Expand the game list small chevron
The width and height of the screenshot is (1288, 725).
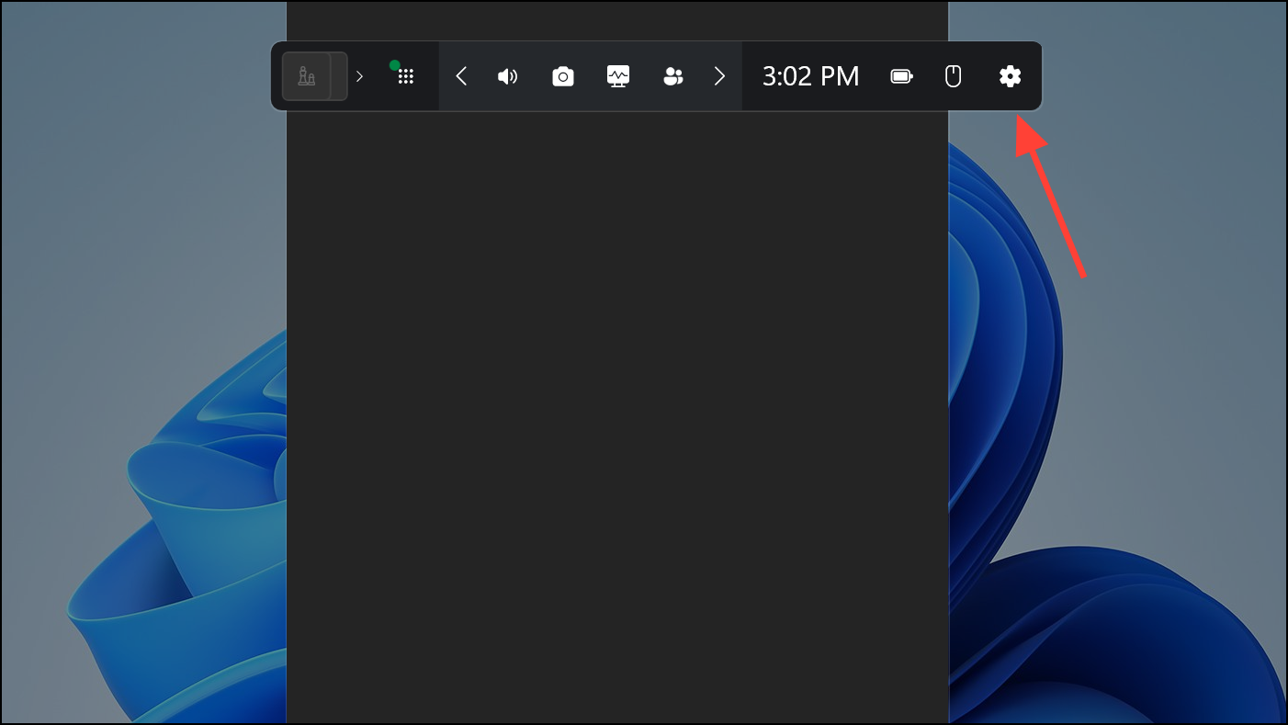tap(359, 76)
